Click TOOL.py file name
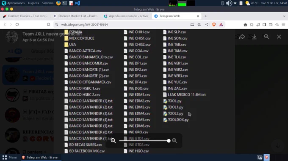Viewport: 288px width, 161px height. point(174,101)
